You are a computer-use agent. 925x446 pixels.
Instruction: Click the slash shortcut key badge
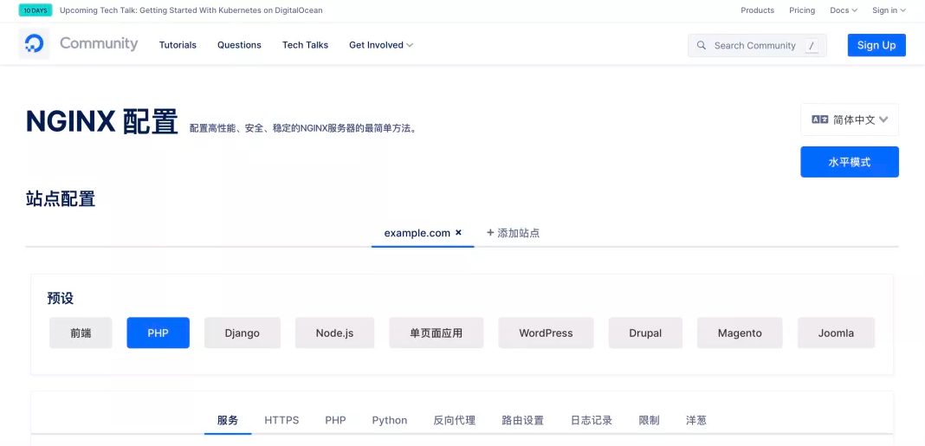point(812,45)
